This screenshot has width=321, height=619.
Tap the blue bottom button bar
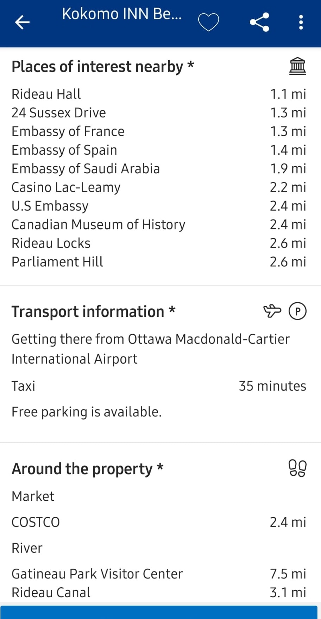159,612
